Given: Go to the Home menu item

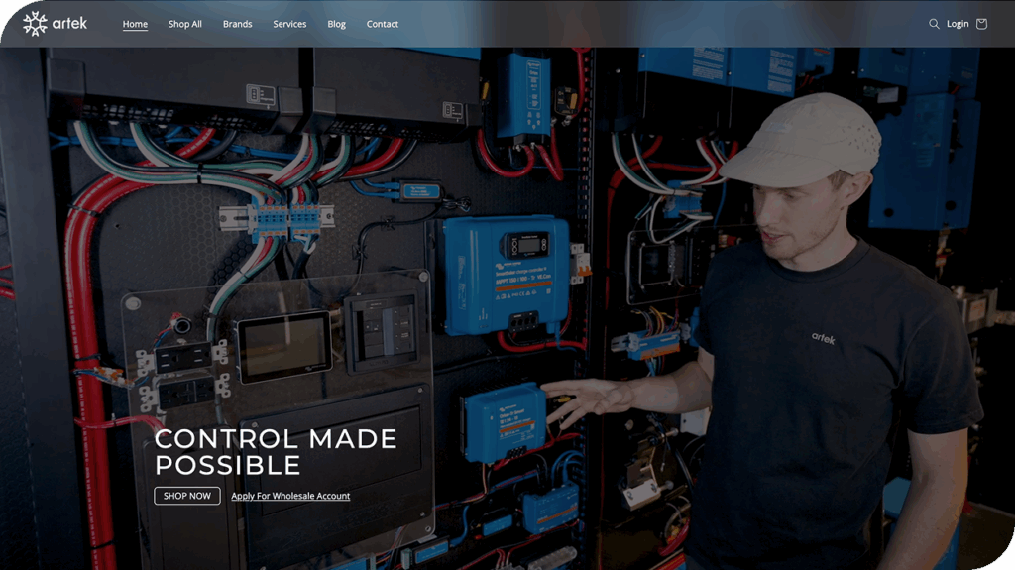Looking at the screenshot, I should (135, 24).
